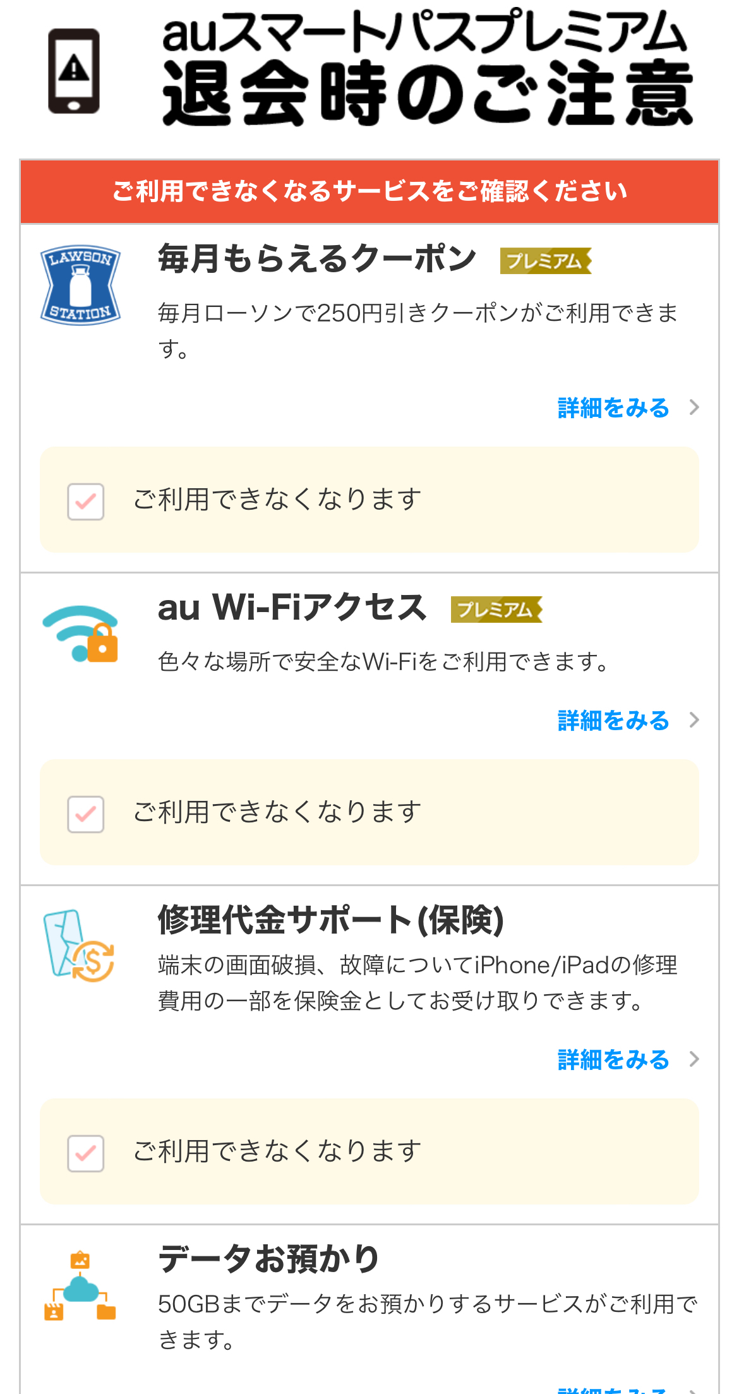The image size is (739, 1394).
Task: Open 詳細をみる link for 修理代金サポート
Action: 613,1060
